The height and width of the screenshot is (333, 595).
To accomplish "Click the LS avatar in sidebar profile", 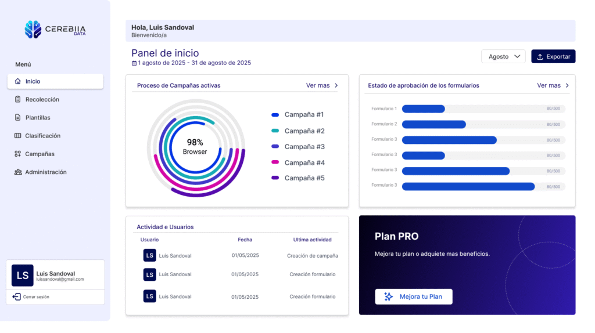I will [x=23, y=276].
